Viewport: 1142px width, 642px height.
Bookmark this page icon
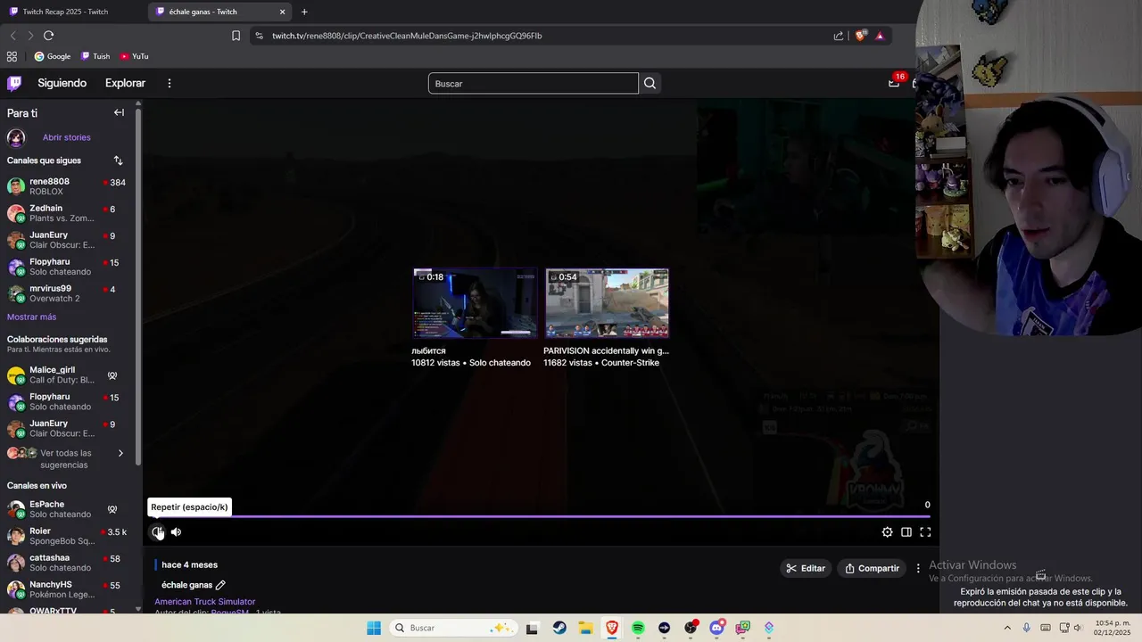click(236, 36)
